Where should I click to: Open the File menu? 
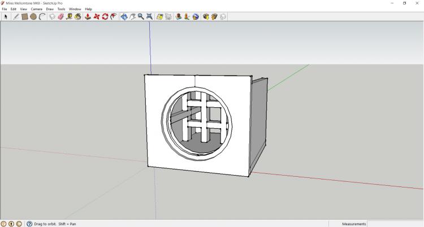pyautogui.click(x=5, y=9)
